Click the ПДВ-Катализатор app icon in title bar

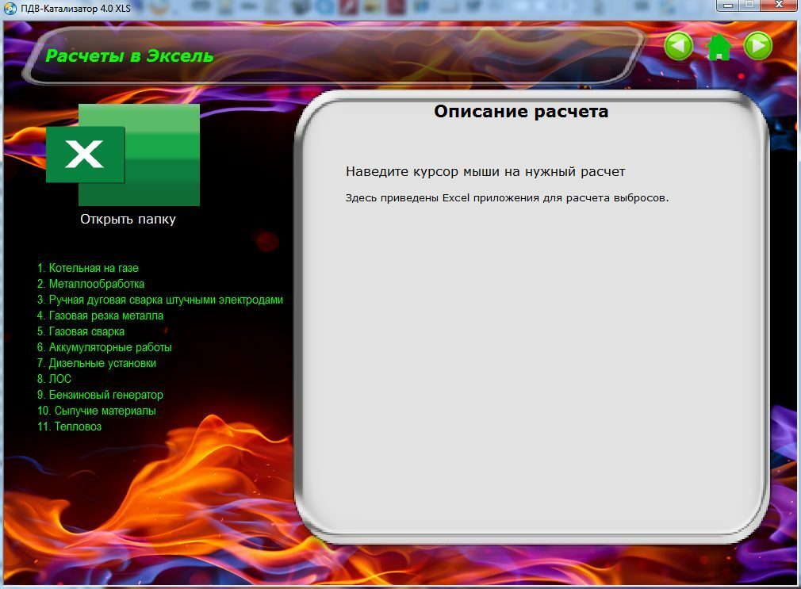pos(10,8)
